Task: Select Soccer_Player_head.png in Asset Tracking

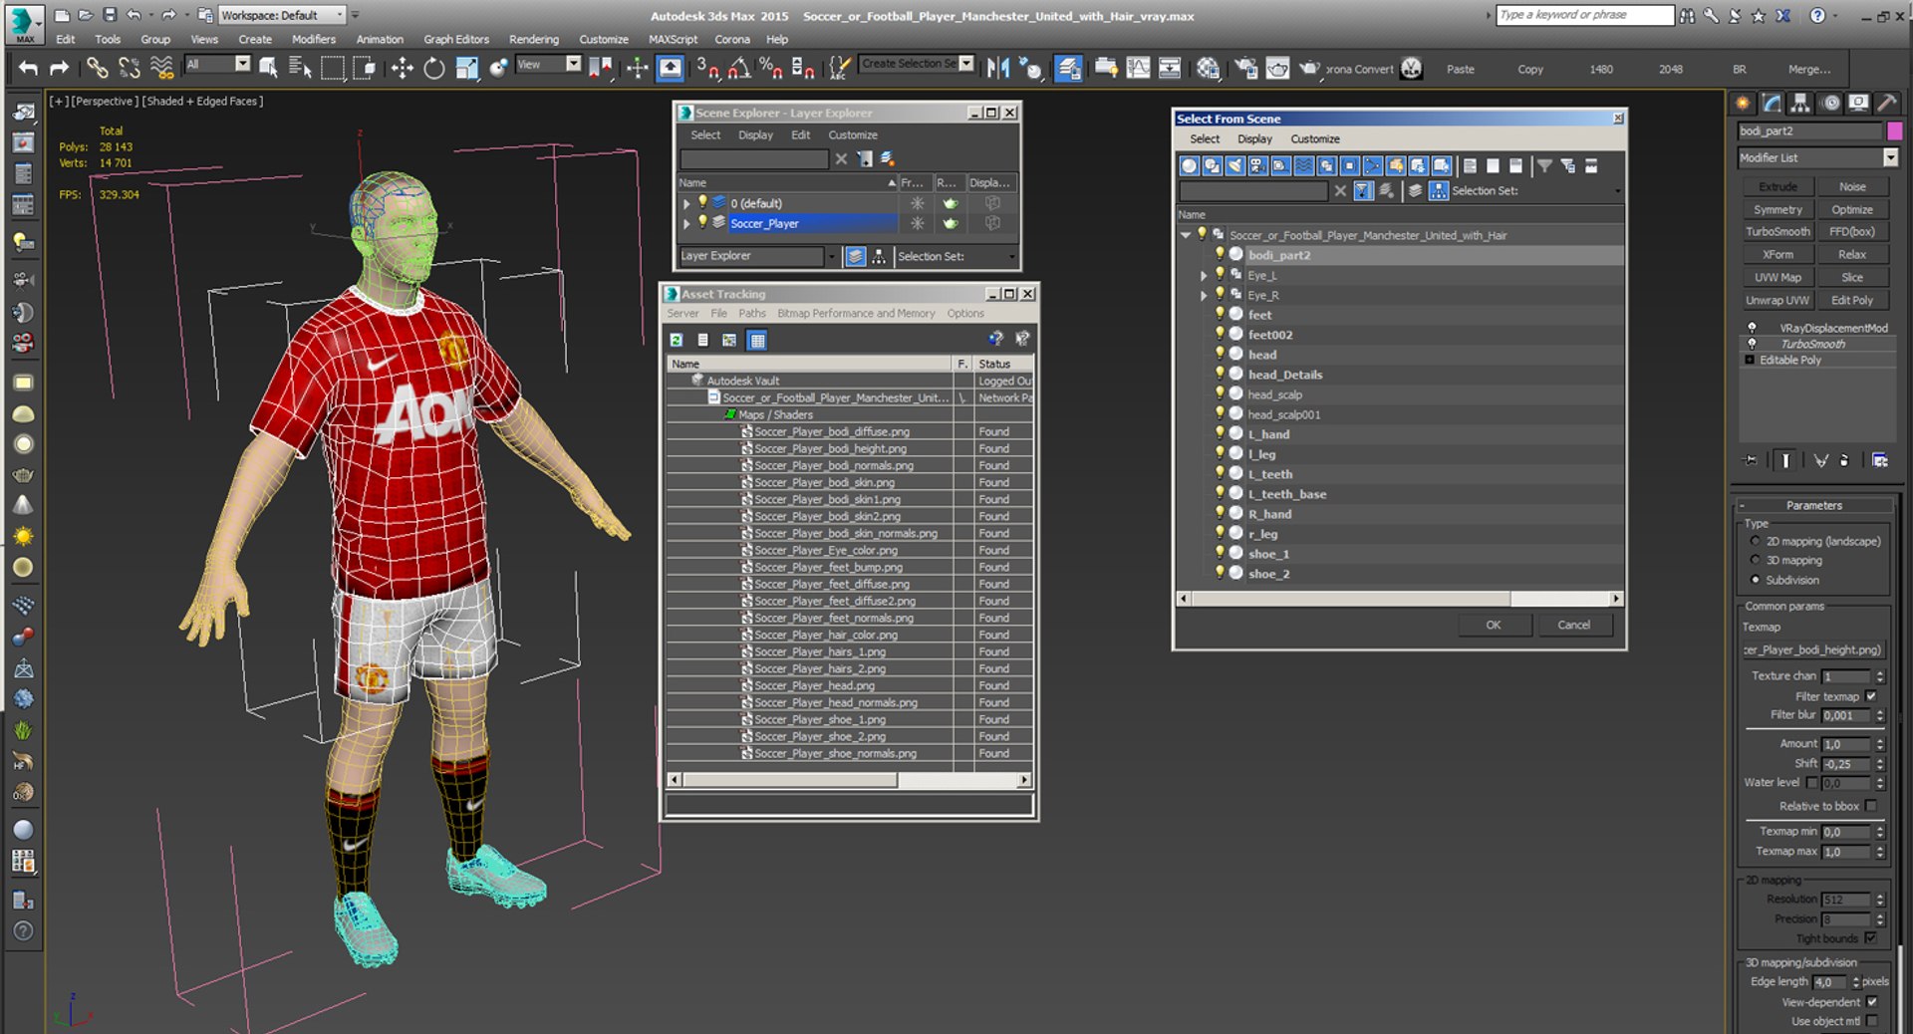Action: (814, 685)
